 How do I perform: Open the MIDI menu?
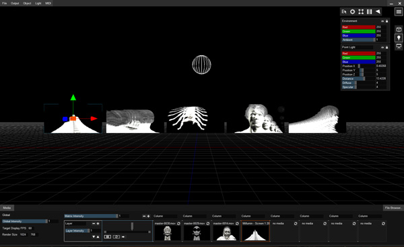48,3
